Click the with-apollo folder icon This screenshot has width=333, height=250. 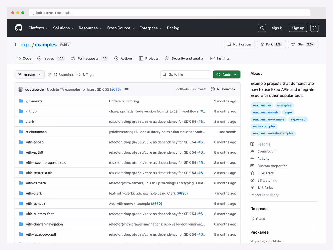coord(21,142)
